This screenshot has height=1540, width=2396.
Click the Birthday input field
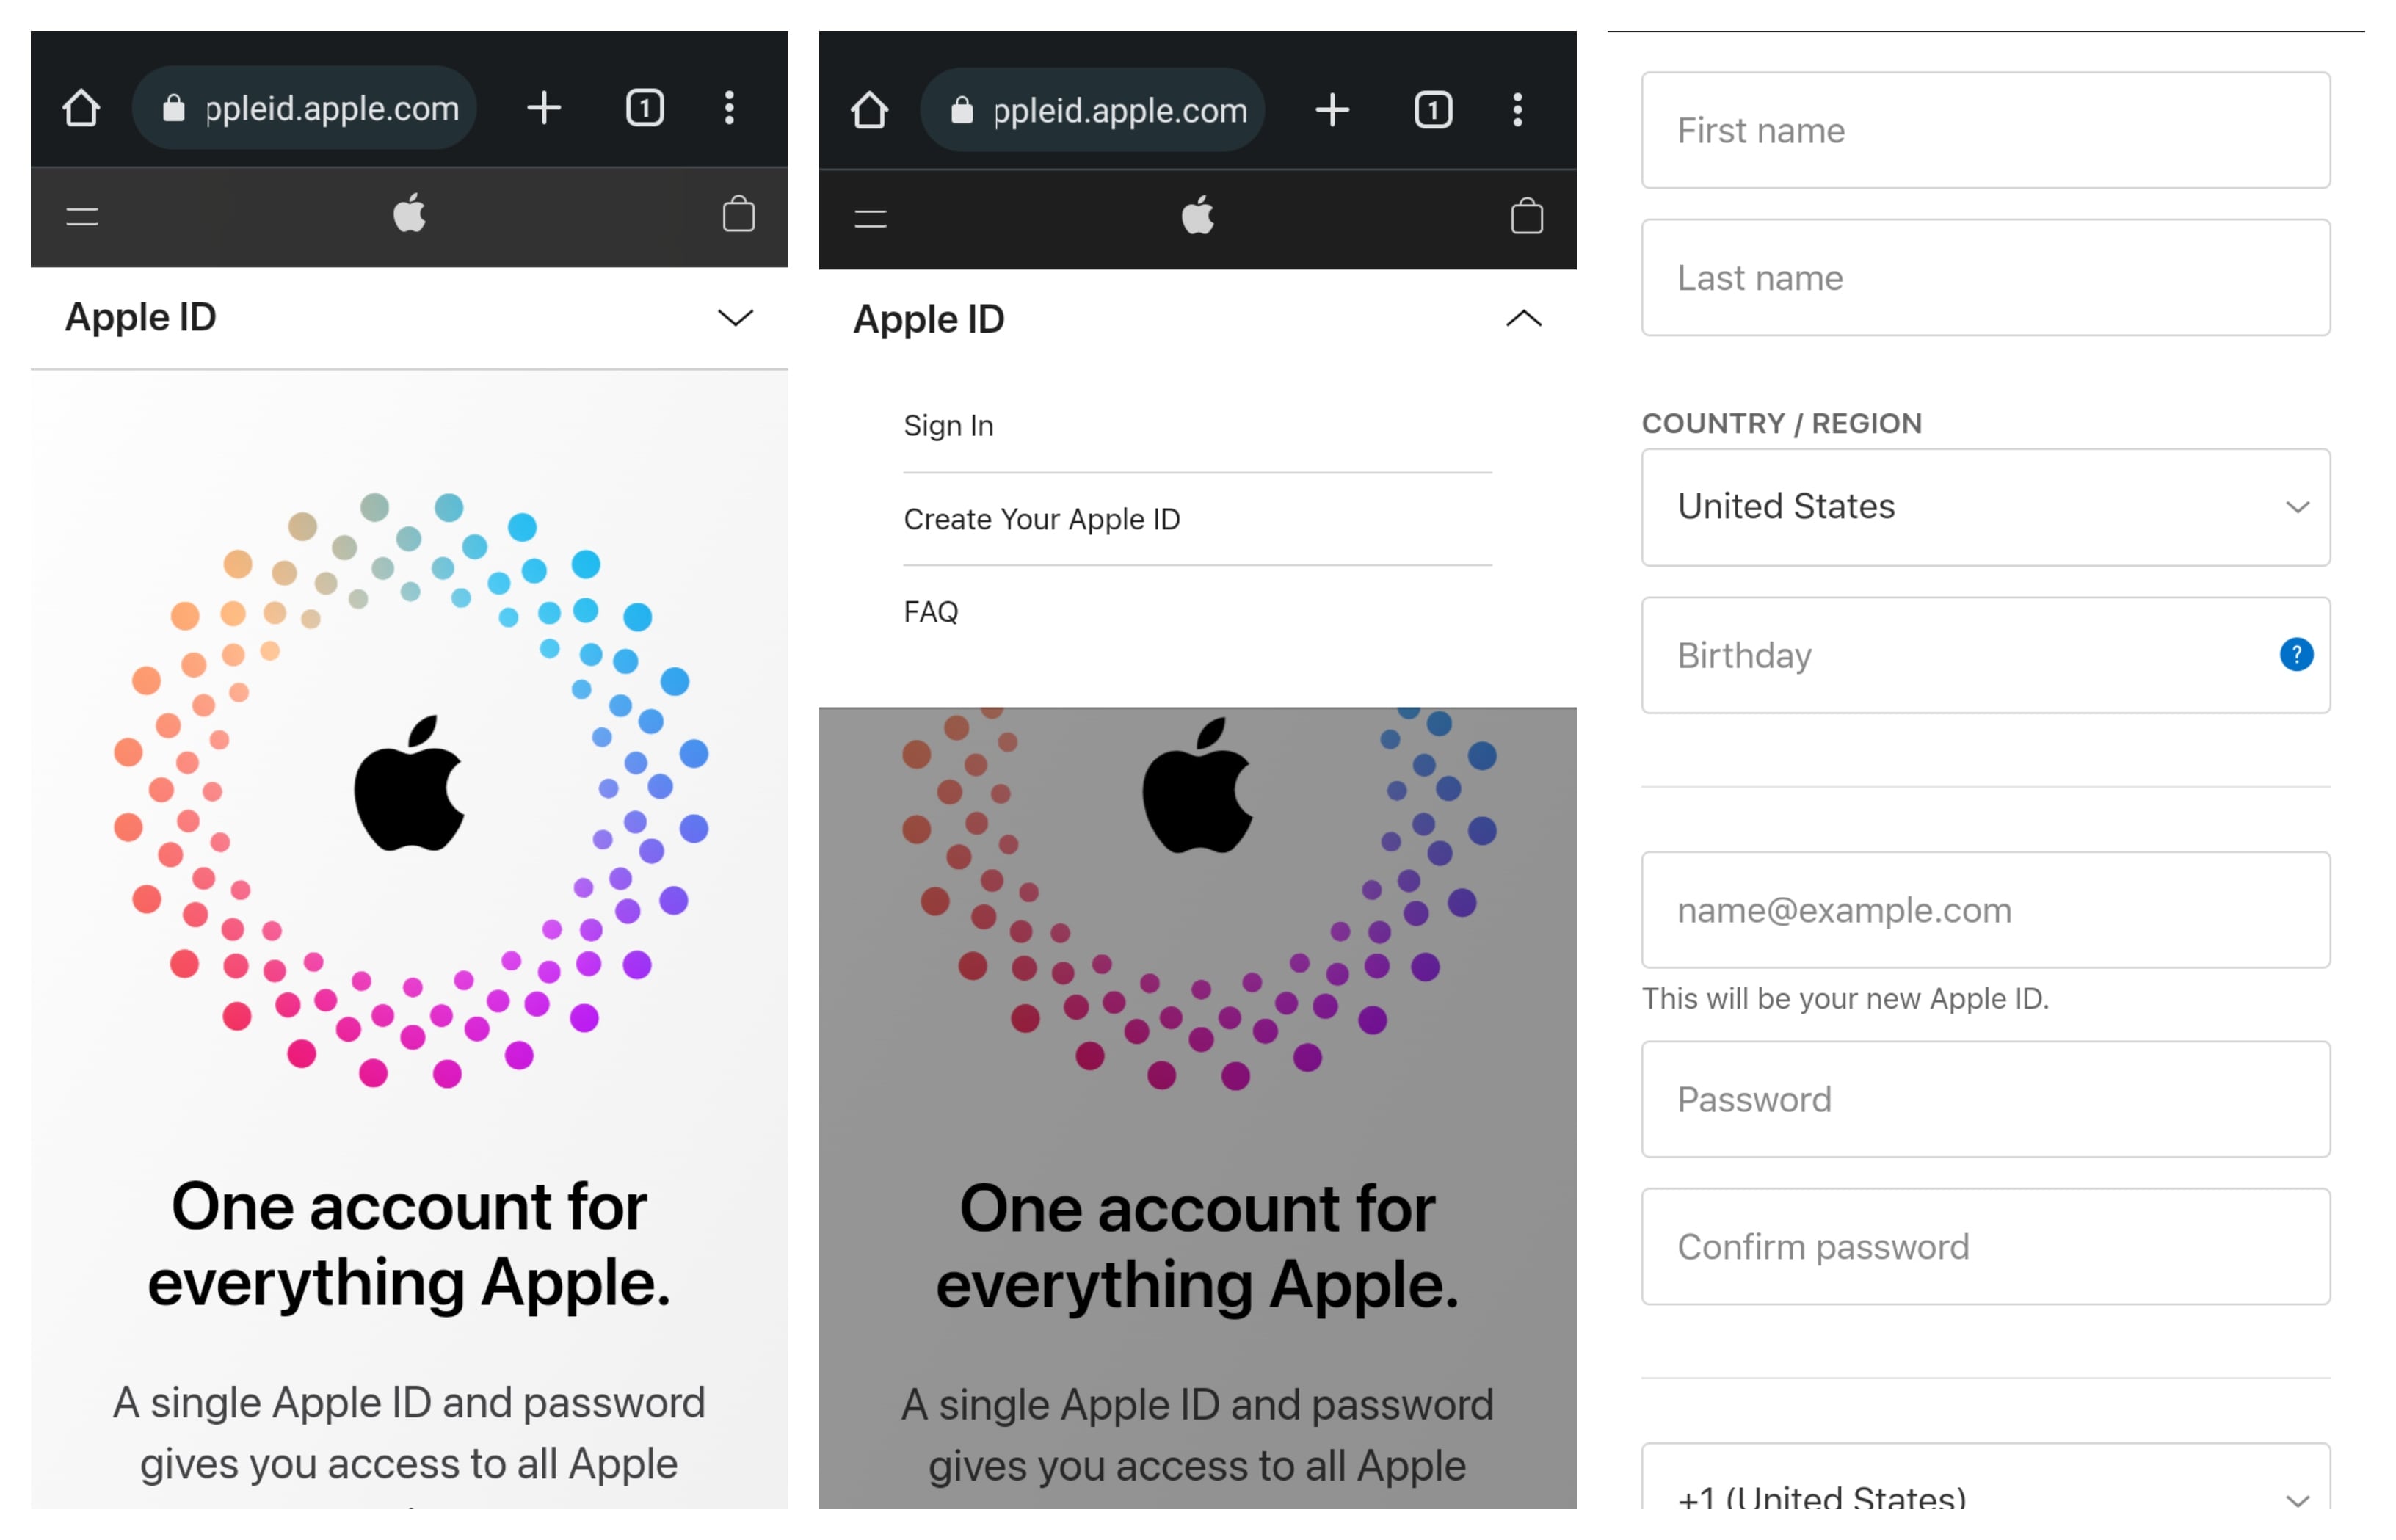[1986, 656]
